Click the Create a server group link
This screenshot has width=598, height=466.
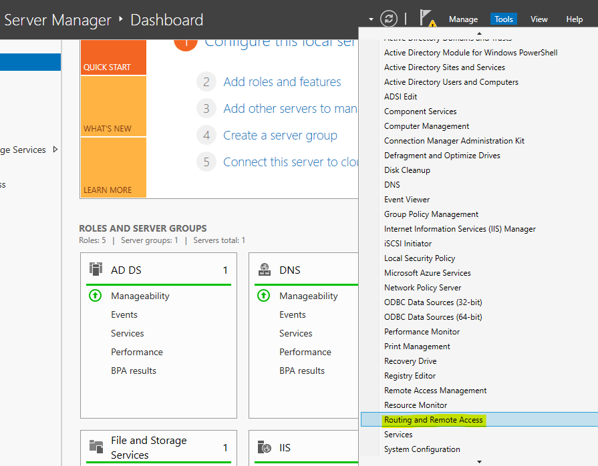(x=280, y=136)
